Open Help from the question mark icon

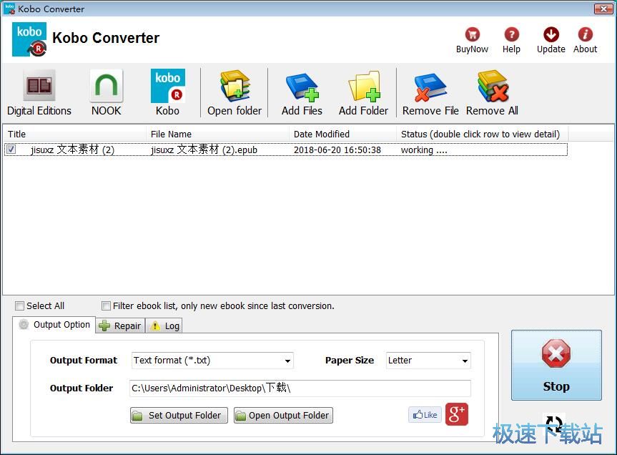pyautogui.click(x=511, y=34)
